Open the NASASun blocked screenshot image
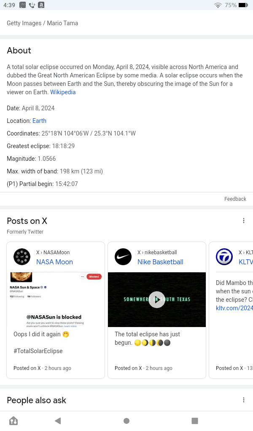Image resolution: width=253 pixels, height=431 pixels. click(56, 300)
